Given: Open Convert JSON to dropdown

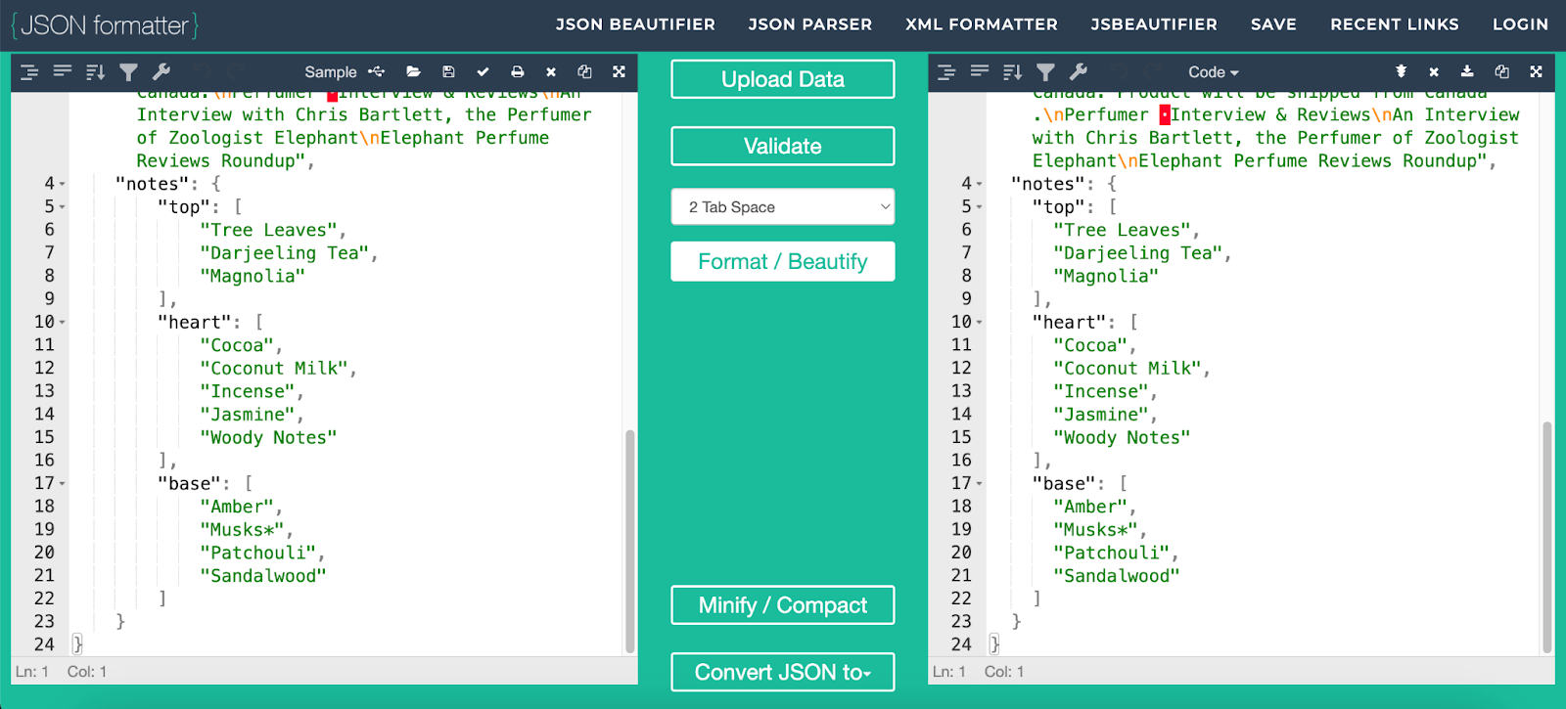Looking at the screenshot, I should tap(783, 672).
